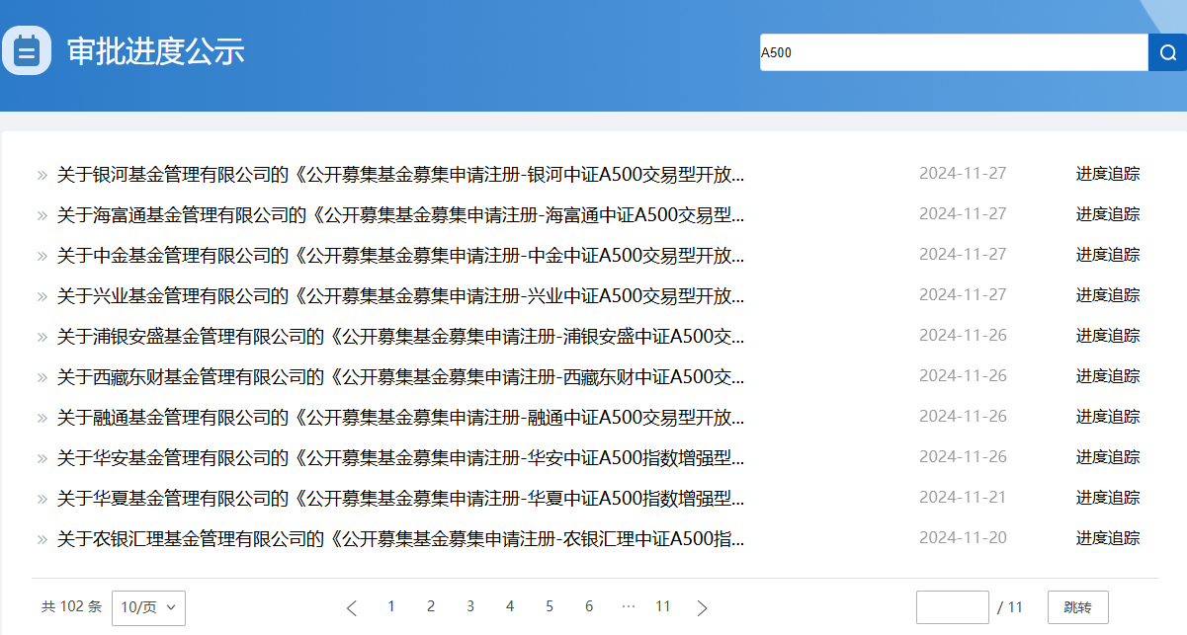Open the 中金基金 A500 application entry

click(x=400, y=255)
